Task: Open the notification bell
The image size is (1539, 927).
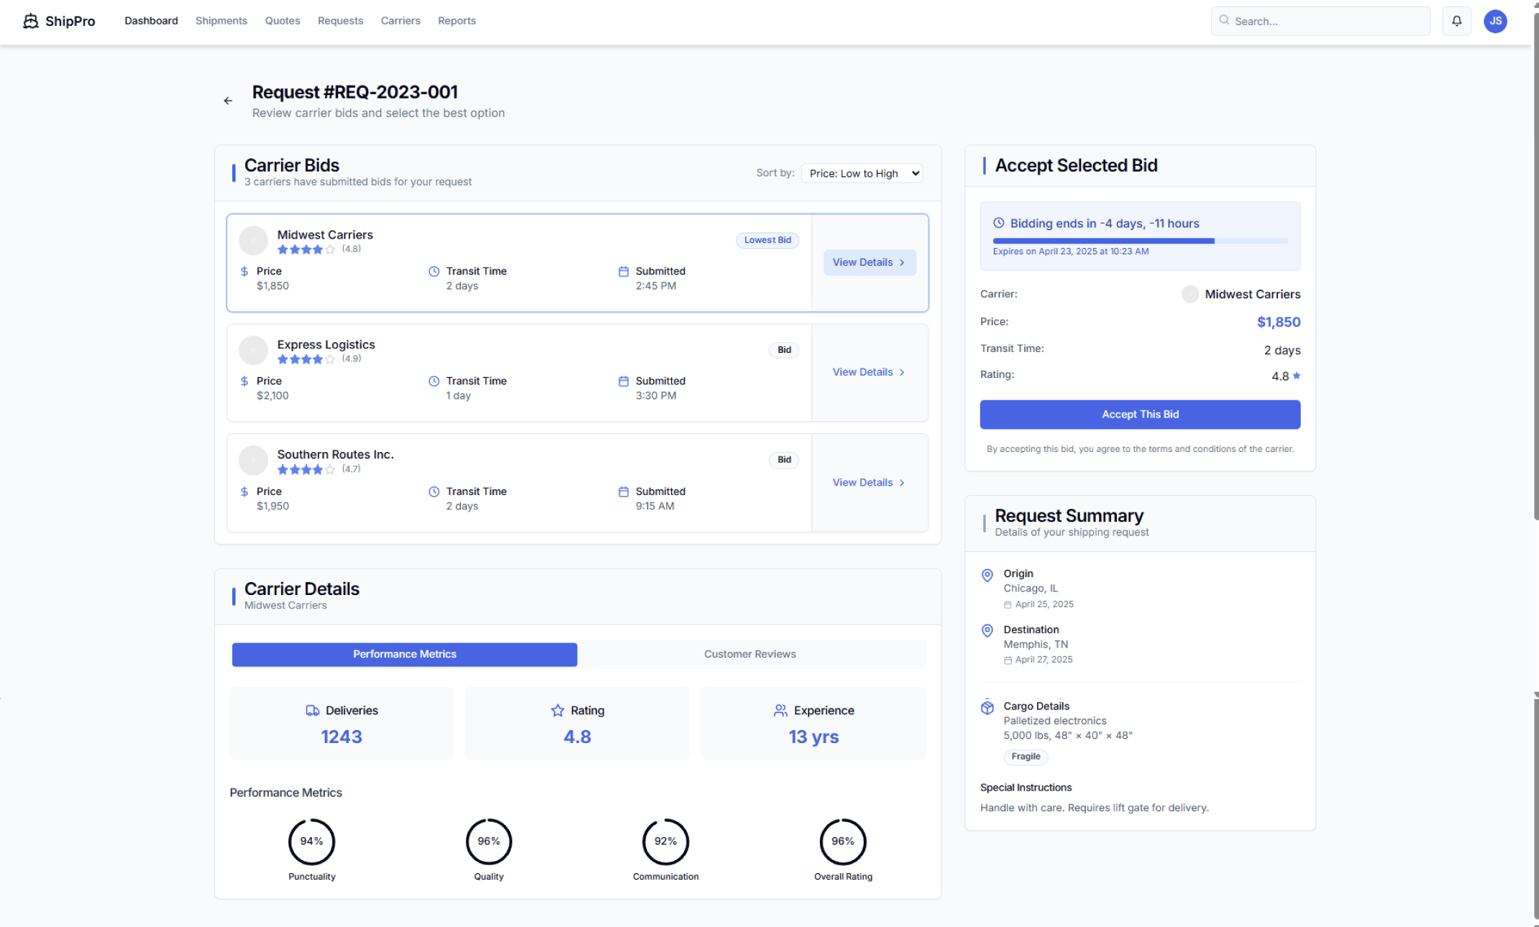Action: coord(1456,21)
